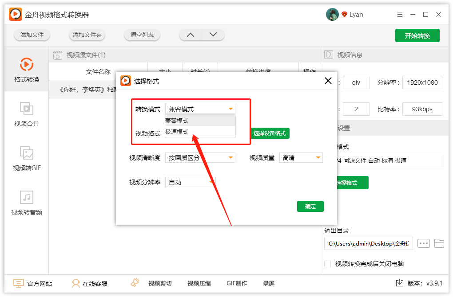
Task: Select 极速模式 from the list
Action: point(200,132)
